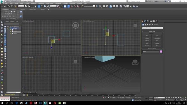Activate the Select and Rotate tool
This screenshot has width=187, height=105.
[x=42, y=6]
